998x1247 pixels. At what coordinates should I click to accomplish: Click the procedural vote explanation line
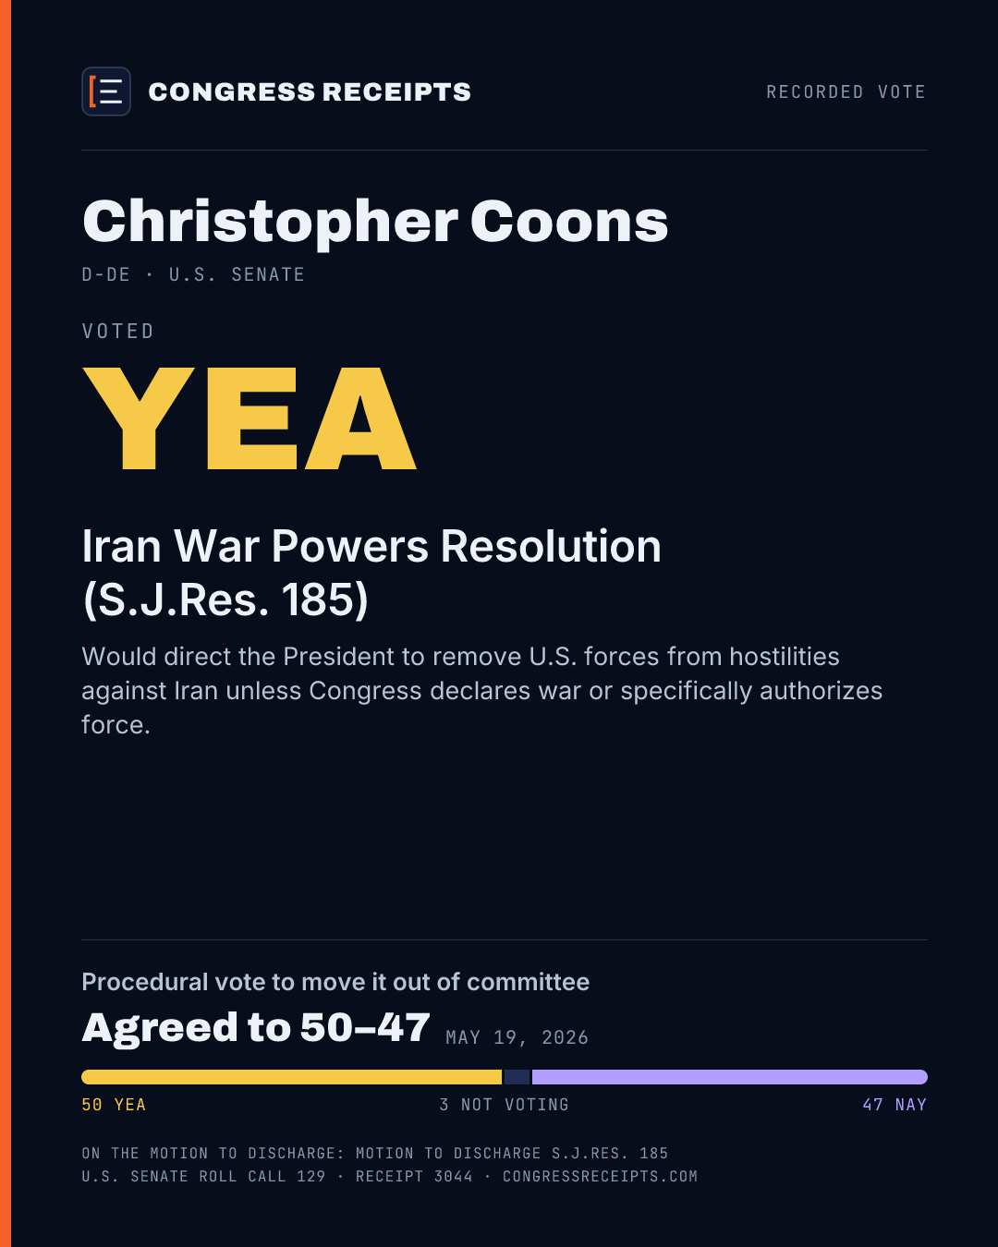335,981
